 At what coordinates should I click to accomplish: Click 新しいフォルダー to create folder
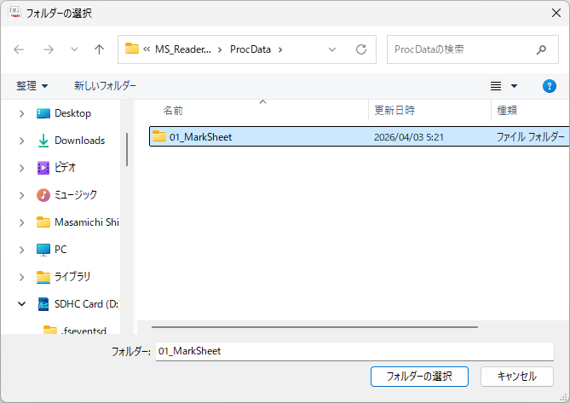pyautogui.click(x=105, y=86)
